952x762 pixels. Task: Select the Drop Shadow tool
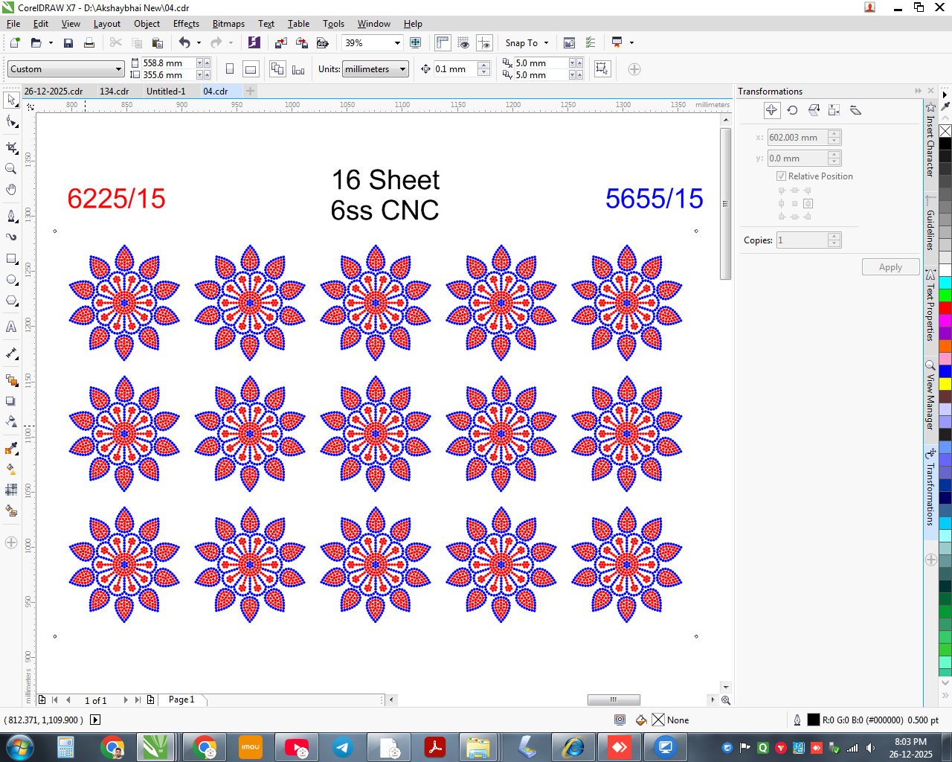point(11,401)
